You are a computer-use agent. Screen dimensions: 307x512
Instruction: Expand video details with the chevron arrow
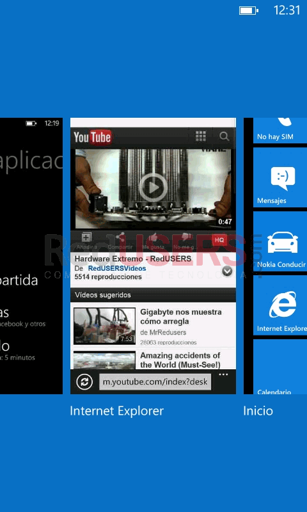[x=227, y=271]
